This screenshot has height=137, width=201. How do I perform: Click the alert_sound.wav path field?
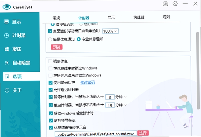pos(96,134)
